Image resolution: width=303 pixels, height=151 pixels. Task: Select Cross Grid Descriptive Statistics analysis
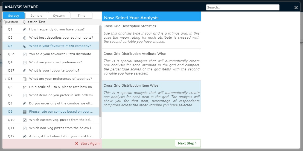click(x=151, y=35)
